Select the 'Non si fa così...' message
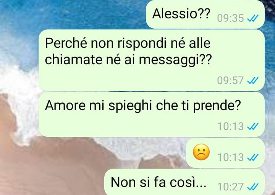 pyautogui.click(x=184, y=182)
